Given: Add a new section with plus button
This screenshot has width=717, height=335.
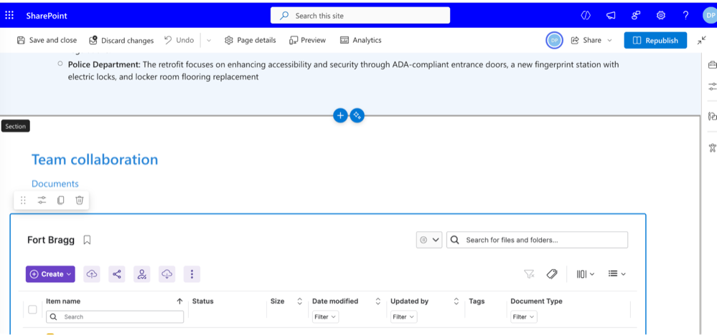Looking at the screenshot, I should (x=340, y=116).
